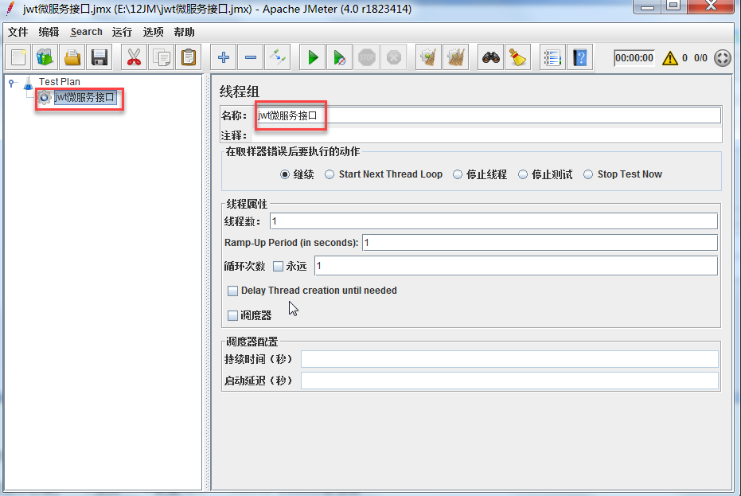741x496 pixels.
Task: Click the Toggle enable/disable icon
Action: 278,57
